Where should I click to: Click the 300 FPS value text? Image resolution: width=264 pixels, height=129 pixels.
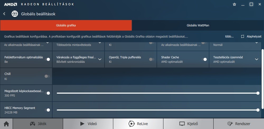[10, 95]
